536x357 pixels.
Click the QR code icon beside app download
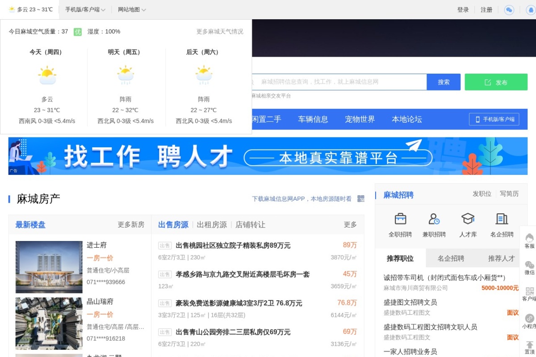coord(361,199)
